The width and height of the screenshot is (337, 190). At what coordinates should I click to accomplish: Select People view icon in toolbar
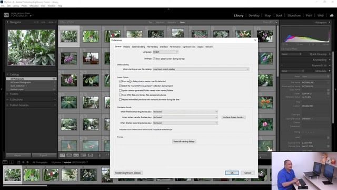click(x=90, y=155)
